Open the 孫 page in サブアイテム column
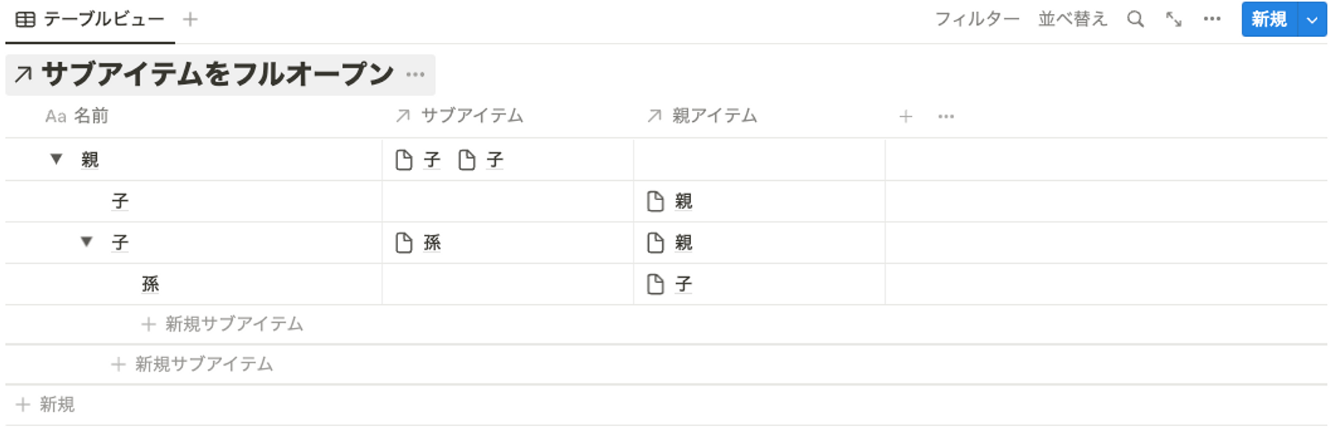The height and width of the screenshot is (432, 1332). tap(419, 243)
